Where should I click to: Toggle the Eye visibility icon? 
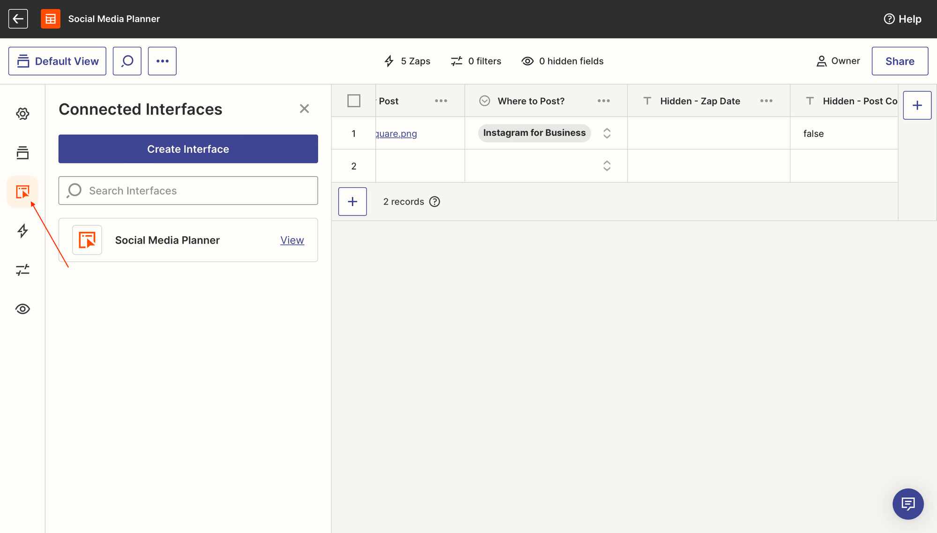(22, 308)
